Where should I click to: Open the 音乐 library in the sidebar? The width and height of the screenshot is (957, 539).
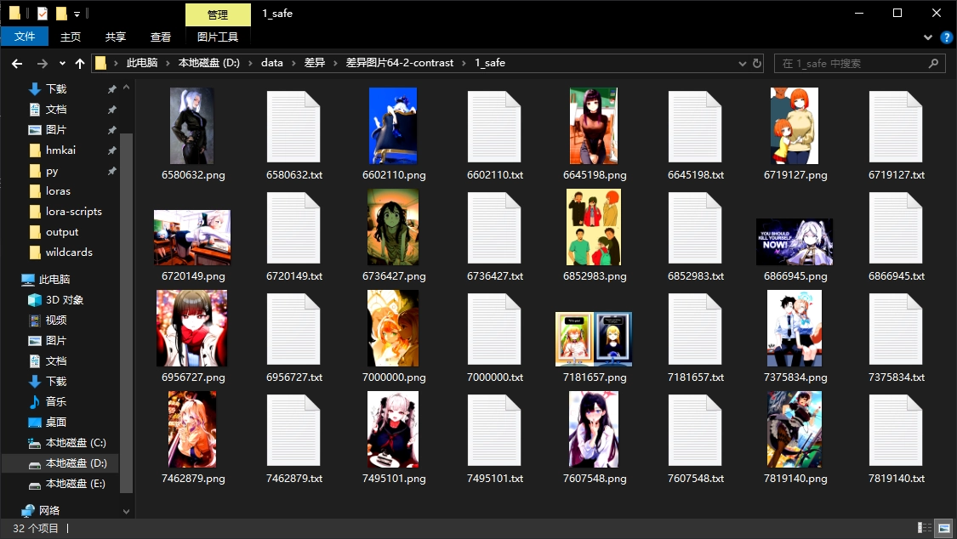tap(55, 402)
